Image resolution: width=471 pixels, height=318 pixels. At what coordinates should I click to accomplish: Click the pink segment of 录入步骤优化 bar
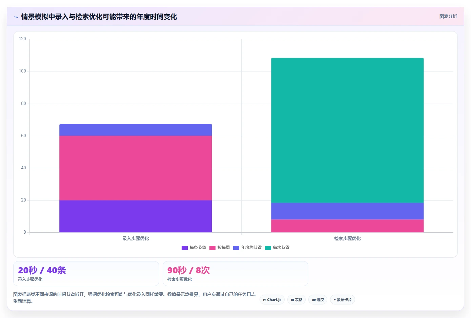pos(136,168)
